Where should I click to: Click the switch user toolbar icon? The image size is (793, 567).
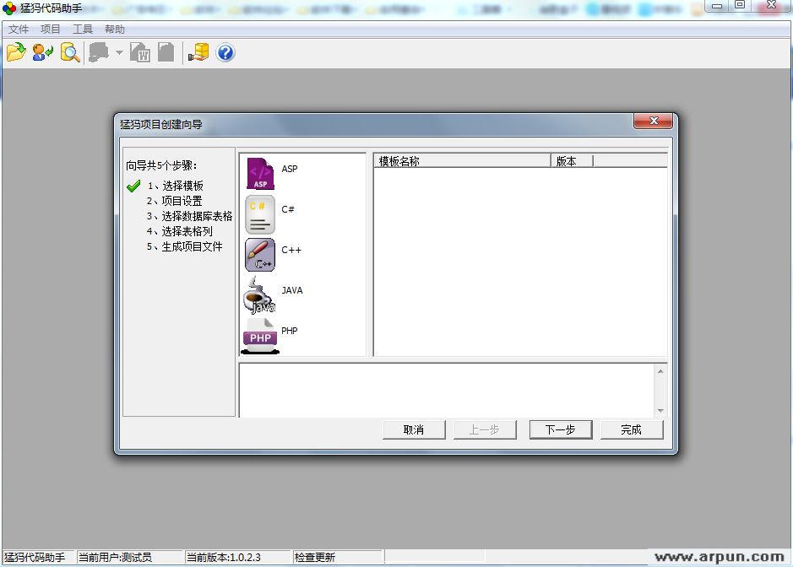(42, 53)
